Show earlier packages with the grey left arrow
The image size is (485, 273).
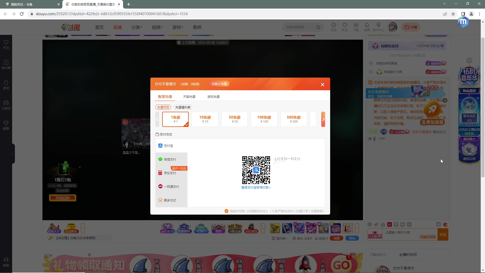tap(157, 119)
